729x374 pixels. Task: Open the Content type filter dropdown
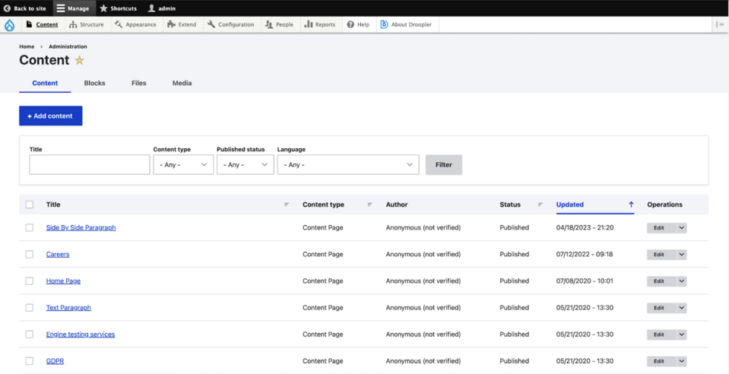click(183, 165)
